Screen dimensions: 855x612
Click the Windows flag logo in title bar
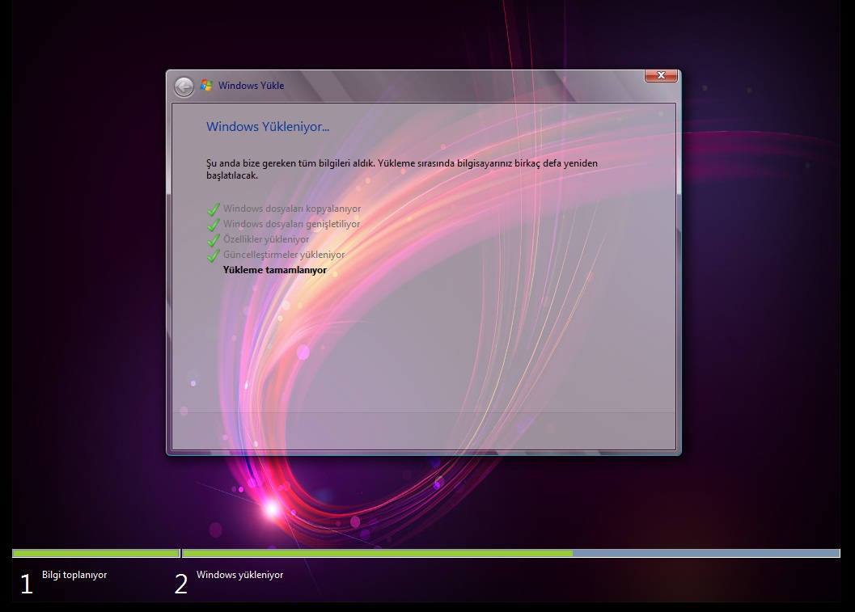[207, 86]
